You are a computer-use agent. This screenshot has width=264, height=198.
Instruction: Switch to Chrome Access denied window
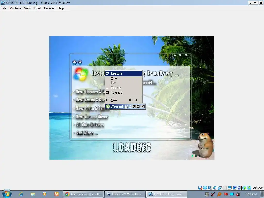pyautogui.click(x=83, y=194)
